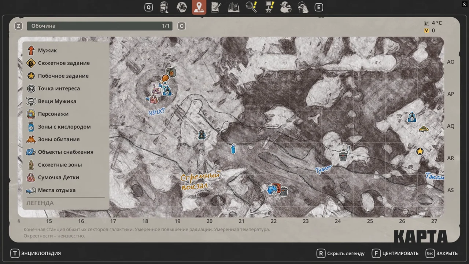This screenshot has height=264, width=469.
Task: Click the trash can marker near Туалет
Action: click(x=343, y=157)
